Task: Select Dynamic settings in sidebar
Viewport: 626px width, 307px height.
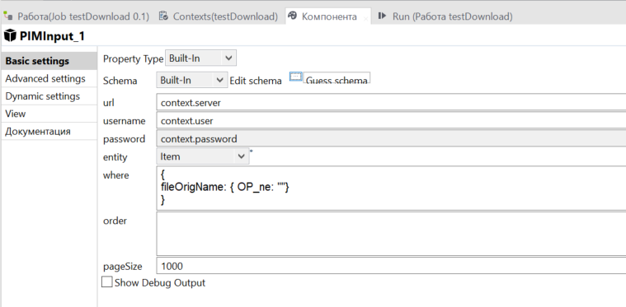Action: (42, 96)
